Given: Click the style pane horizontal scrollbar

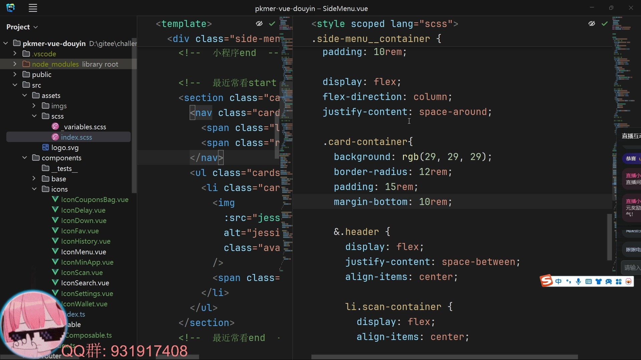Looking at the screenshot, I should (444, 357).
